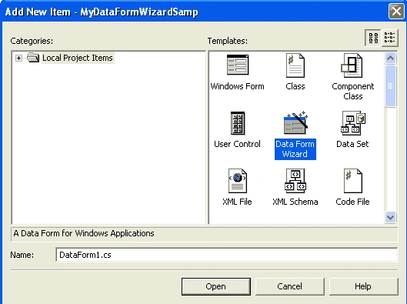407x304 pixels.
Task: Close the Add New Item dialog
Action: pos(396,12)
